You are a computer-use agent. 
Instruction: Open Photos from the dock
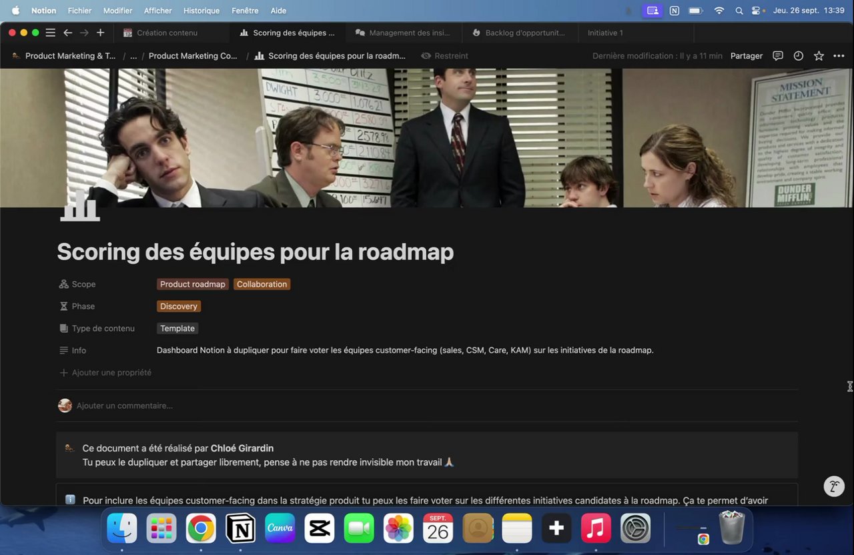(398, 529)
